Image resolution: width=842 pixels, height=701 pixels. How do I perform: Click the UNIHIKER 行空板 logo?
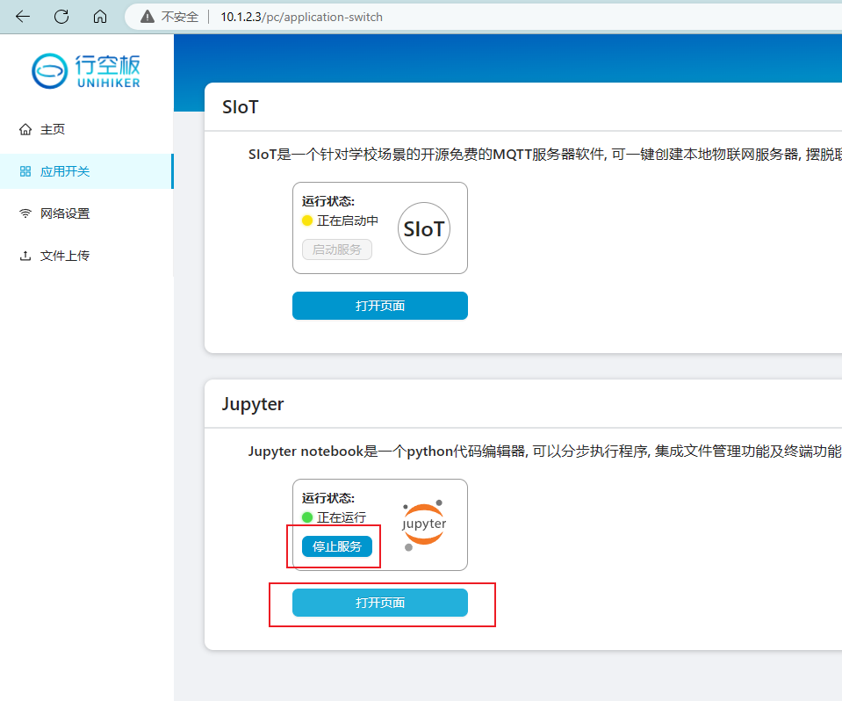tap(86, 71)
